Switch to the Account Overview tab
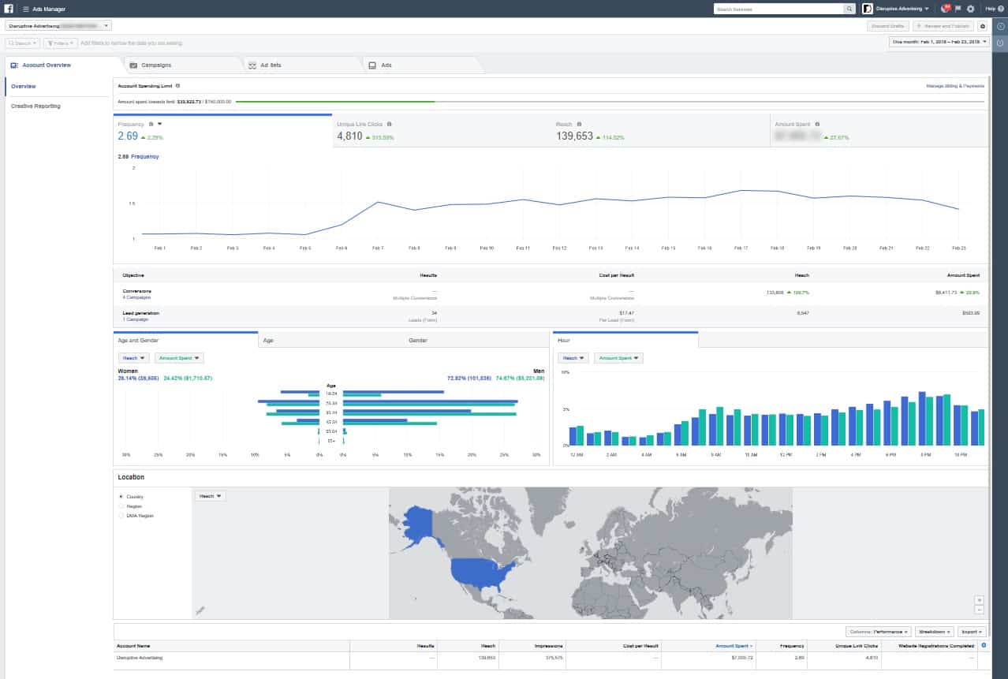 pyautogui.click(x=63, y=65)
